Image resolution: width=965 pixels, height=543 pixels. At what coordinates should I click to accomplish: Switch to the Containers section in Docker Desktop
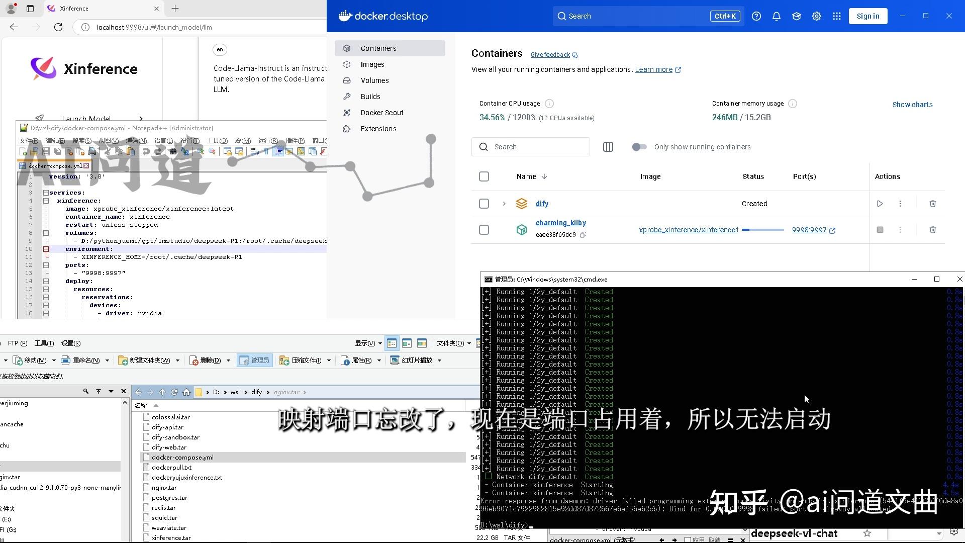377,48
